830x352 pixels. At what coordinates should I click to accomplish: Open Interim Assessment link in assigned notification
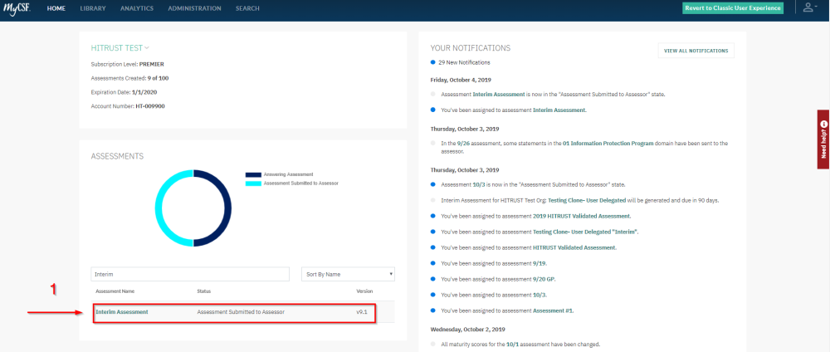point(559,110)
